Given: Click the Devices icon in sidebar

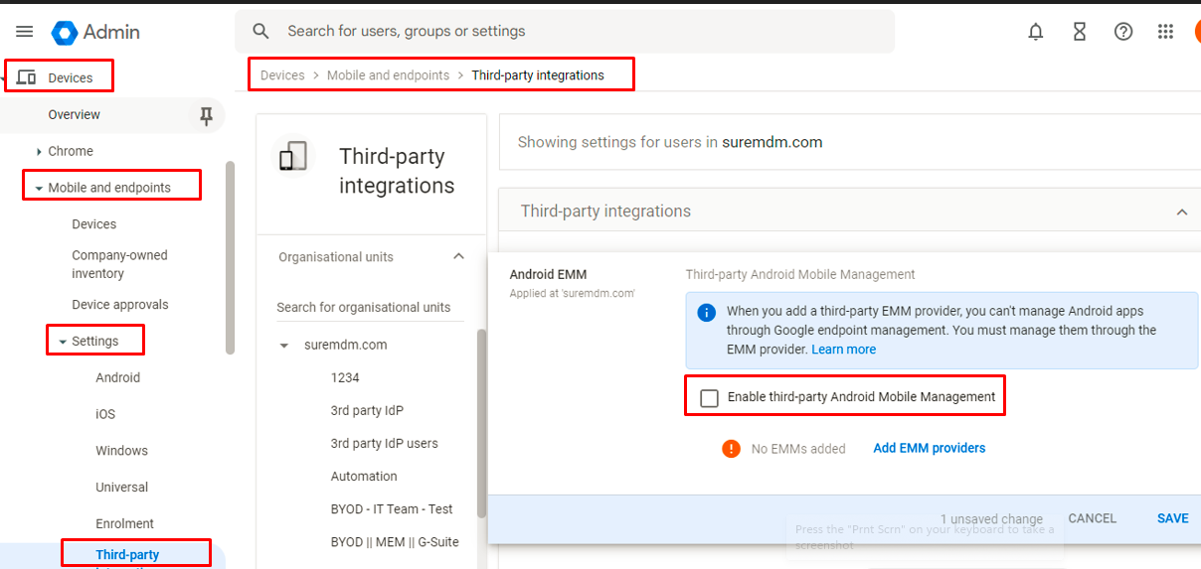Looking at the screenshot, I should pyautogui.click(x=27, y=77).
